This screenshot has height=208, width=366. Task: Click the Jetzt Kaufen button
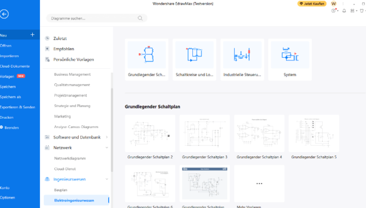pos(312,3)
